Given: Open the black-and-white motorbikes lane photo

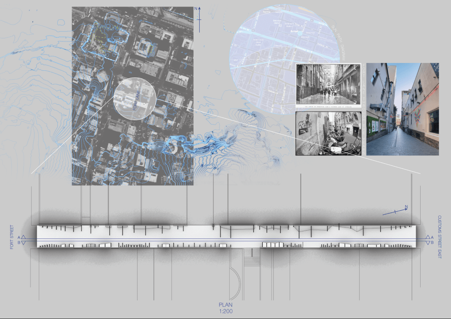Looking at the screenshot, I should click(x=328, y=133).
